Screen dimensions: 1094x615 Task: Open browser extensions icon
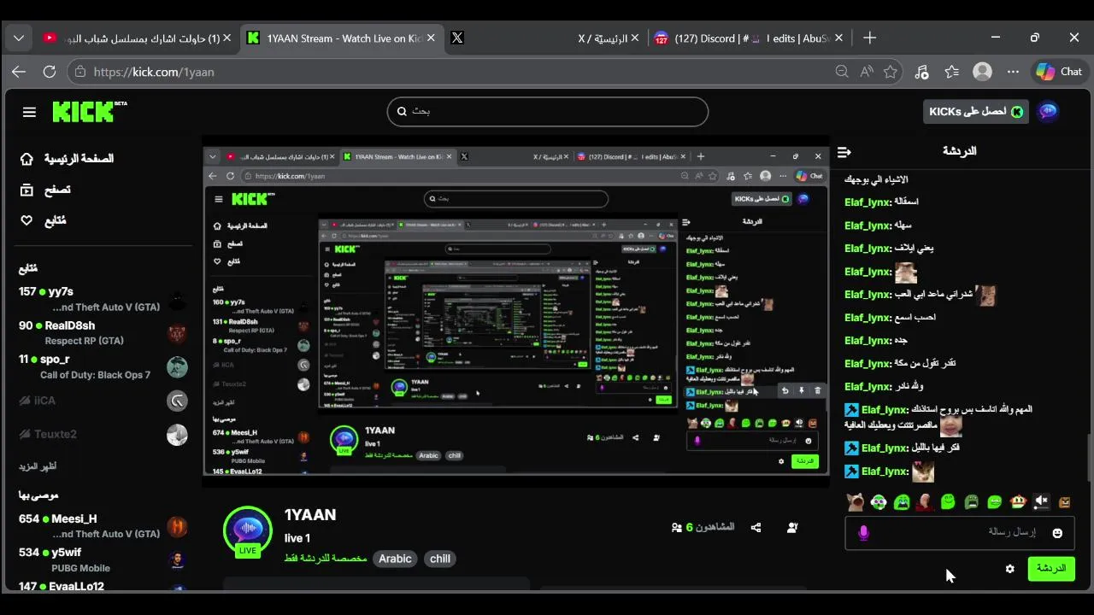point(921,72)
